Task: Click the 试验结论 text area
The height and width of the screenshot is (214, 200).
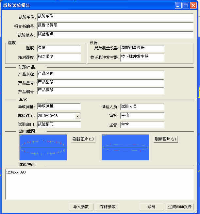Action: [x=100, y=184]
